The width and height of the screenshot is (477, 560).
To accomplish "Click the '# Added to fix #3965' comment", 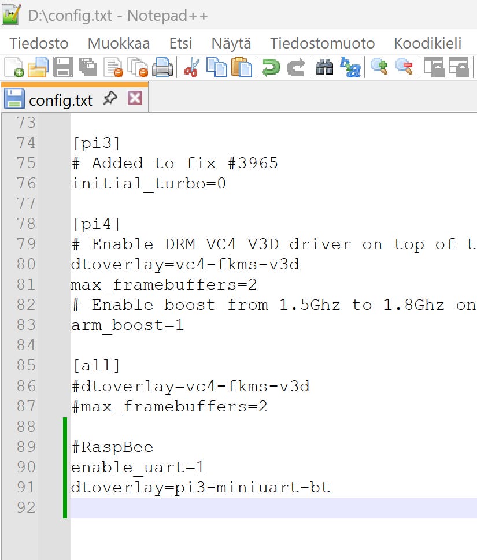I will pyautogui.click(x=175, y=164).
